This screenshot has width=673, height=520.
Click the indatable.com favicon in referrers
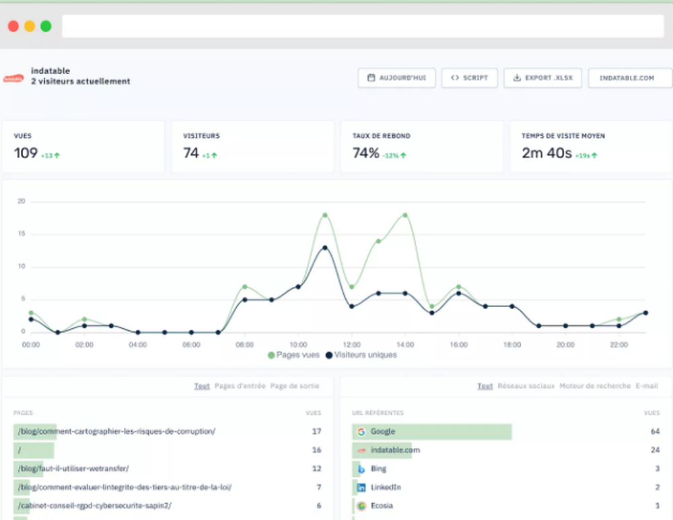tap(361, 451)
